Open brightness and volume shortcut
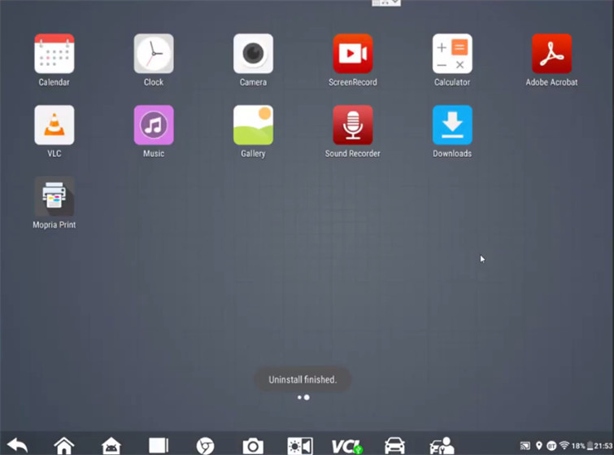The image size is (614, 455). coord(300,445)
